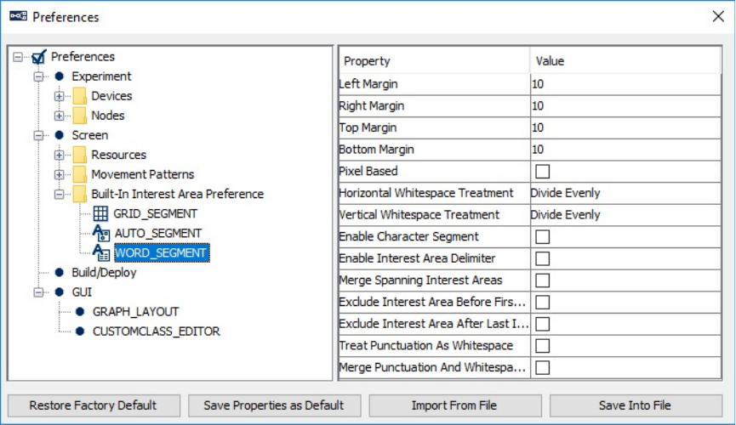The width and height of the screenshot is (736, 425).
Task: Click the Built-In Interest Area Preference folder icon
Action: (80, 194)
